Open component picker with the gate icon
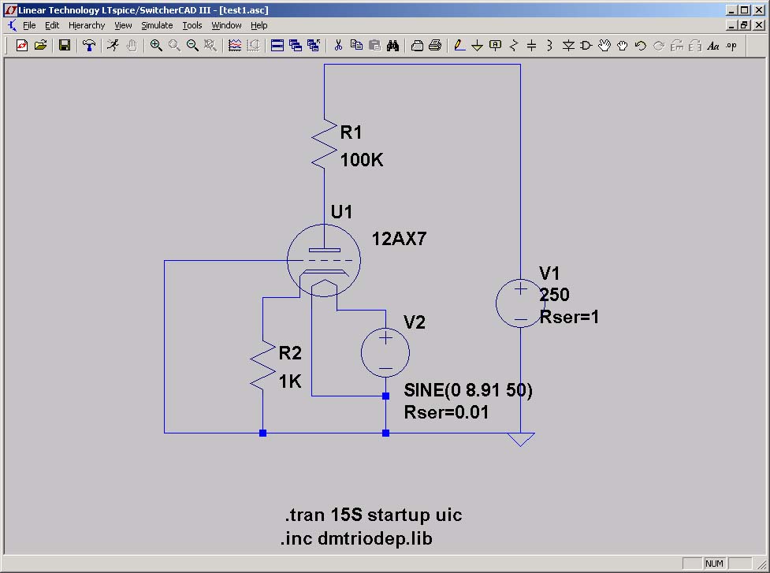770x573 pixels. pyautogui.click(x=586, y=46)
